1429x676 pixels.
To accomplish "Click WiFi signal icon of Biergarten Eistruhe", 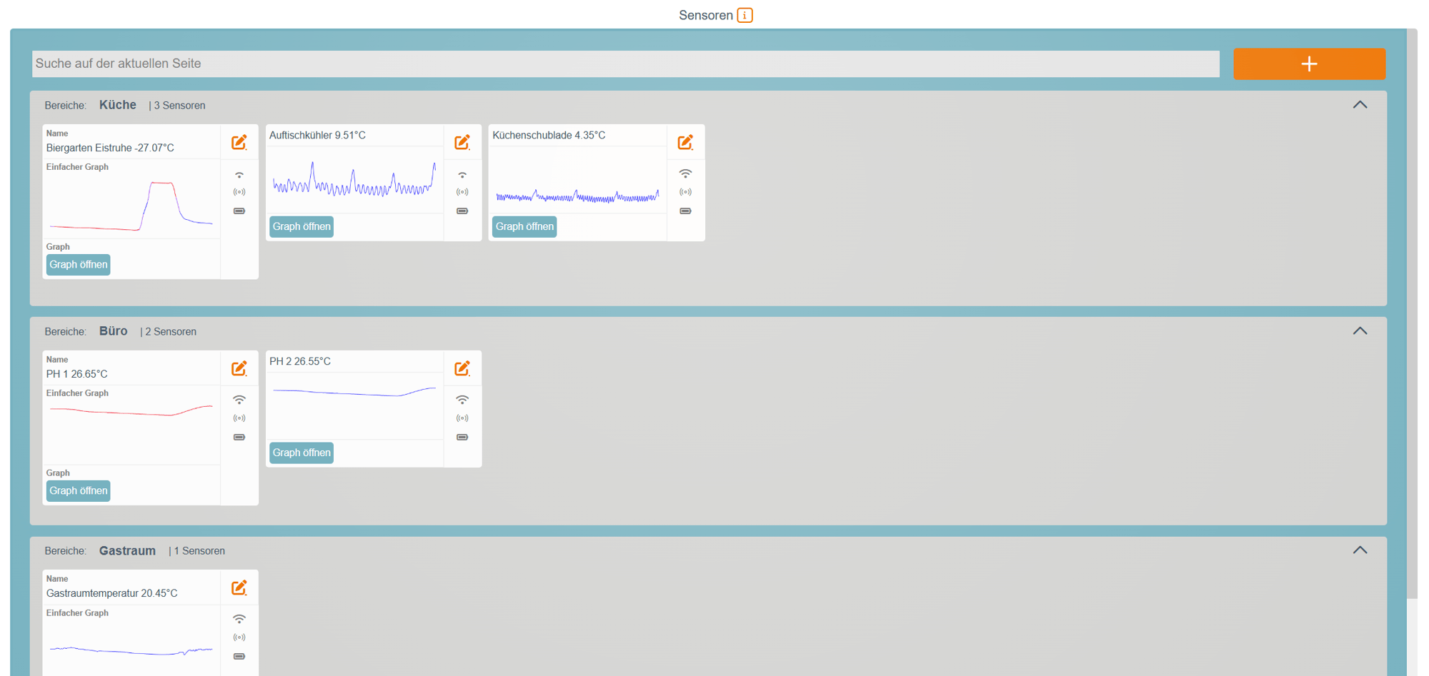I will (x=239, y=174).
